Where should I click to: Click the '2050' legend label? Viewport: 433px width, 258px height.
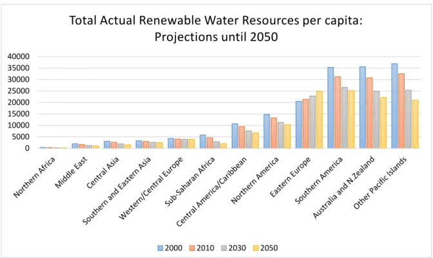269,248
